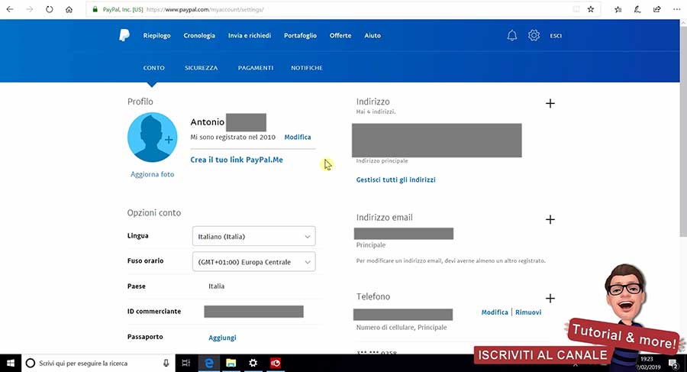Open Settings gear in taskbar
The height and width of the screenshot is (372, 687).
point(253,364)
